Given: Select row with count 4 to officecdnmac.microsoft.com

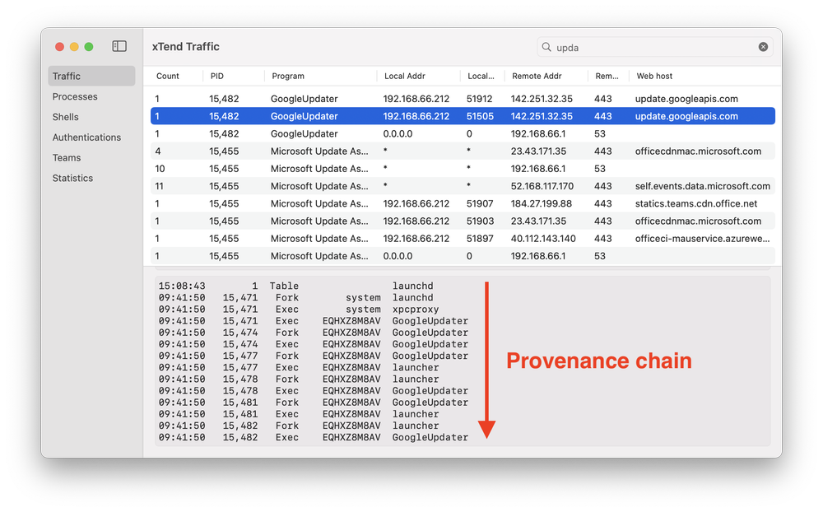Looking at the screenshot, I should coord(463,151).
